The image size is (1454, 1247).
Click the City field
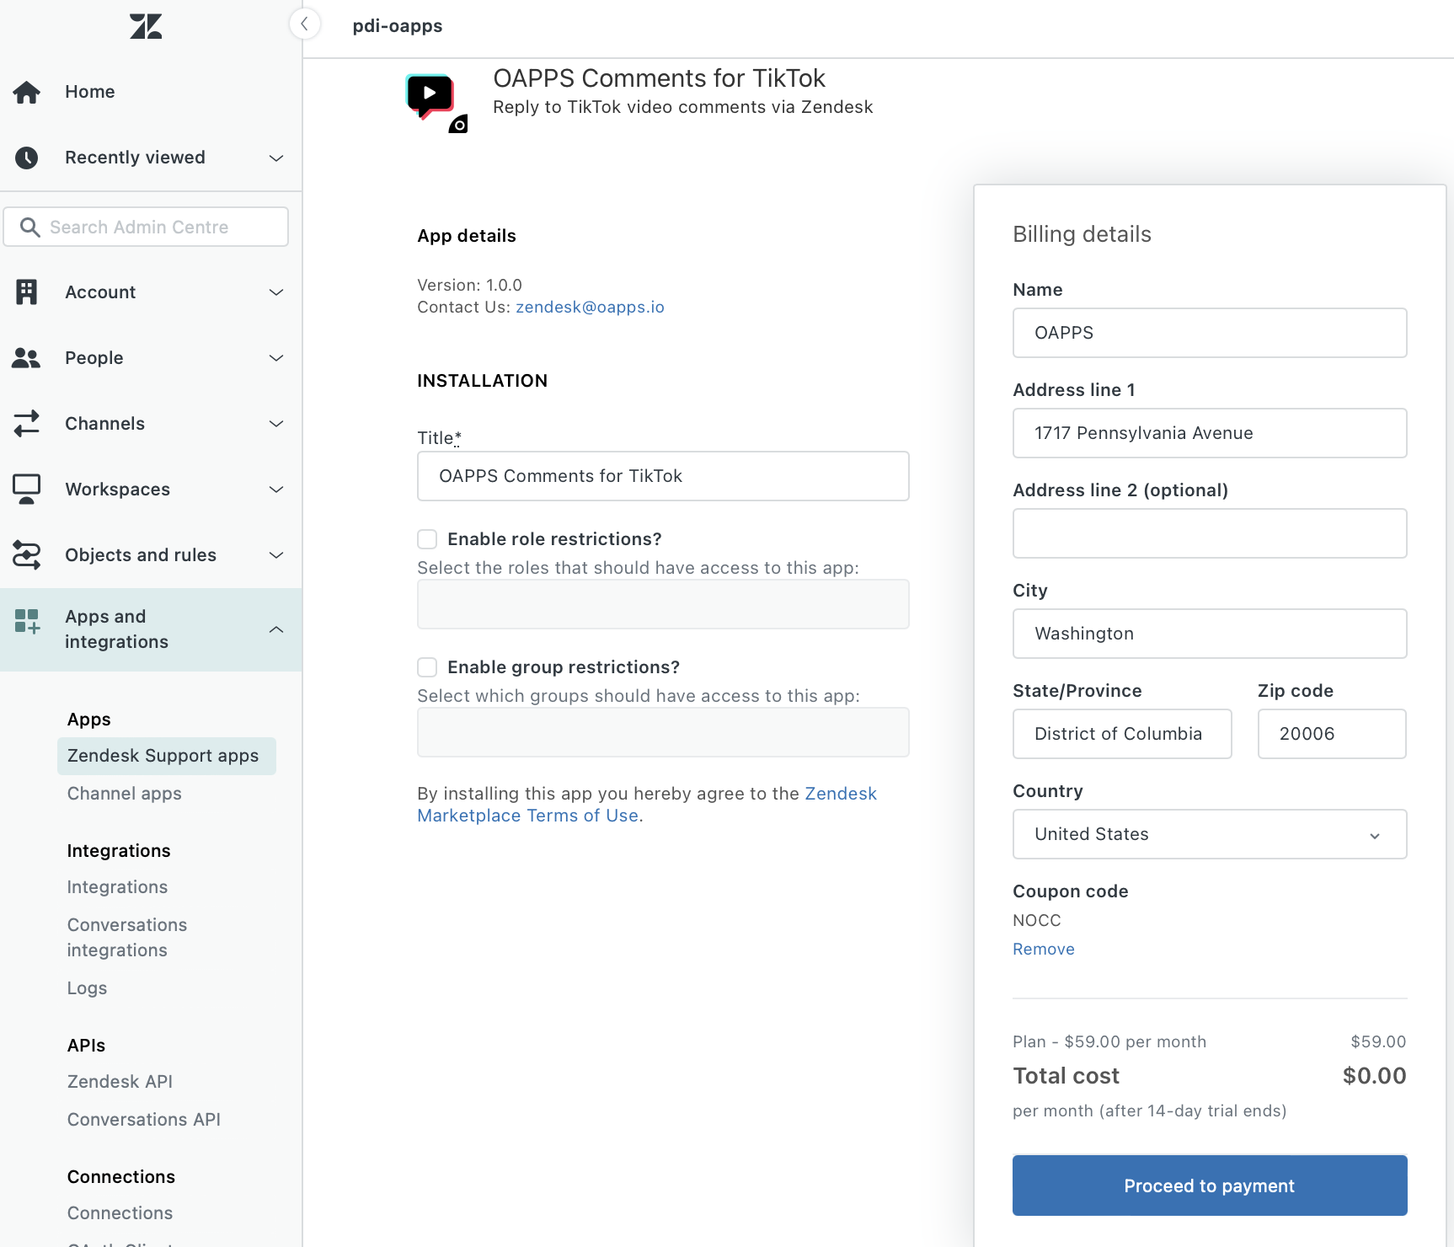click(1210, 634)
